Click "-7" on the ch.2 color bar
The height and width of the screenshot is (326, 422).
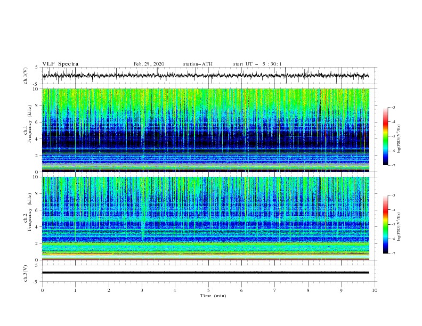point(393,254)
